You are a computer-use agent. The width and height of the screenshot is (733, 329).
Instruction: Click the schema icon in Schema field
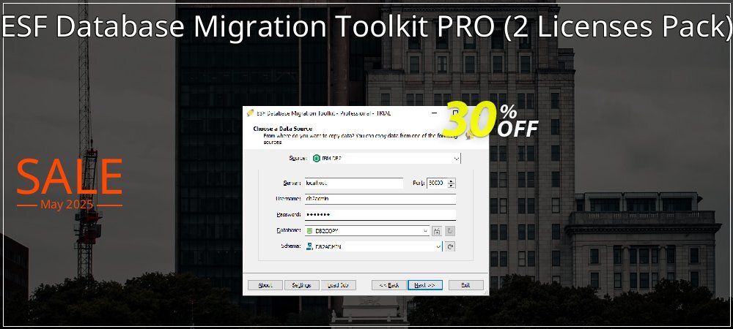[309, 246]
